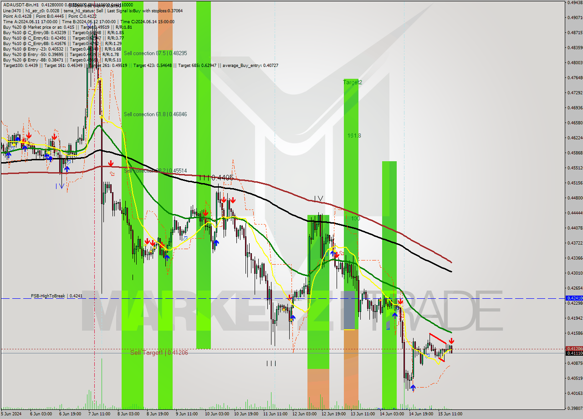
Task: Click the 0.42410 highlighted price tag
Action: click(x=574, y=298)
